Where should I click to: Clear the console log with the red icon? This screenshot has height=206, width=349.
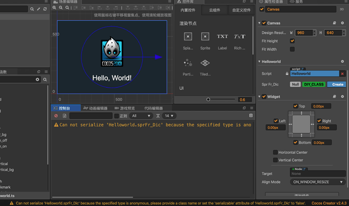tap(56, 116)
